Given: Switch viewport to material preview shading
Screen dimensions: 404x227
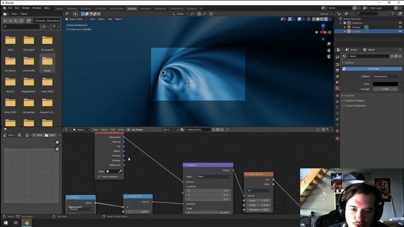Looking at the screenshot, I should (x=322, y=19).
